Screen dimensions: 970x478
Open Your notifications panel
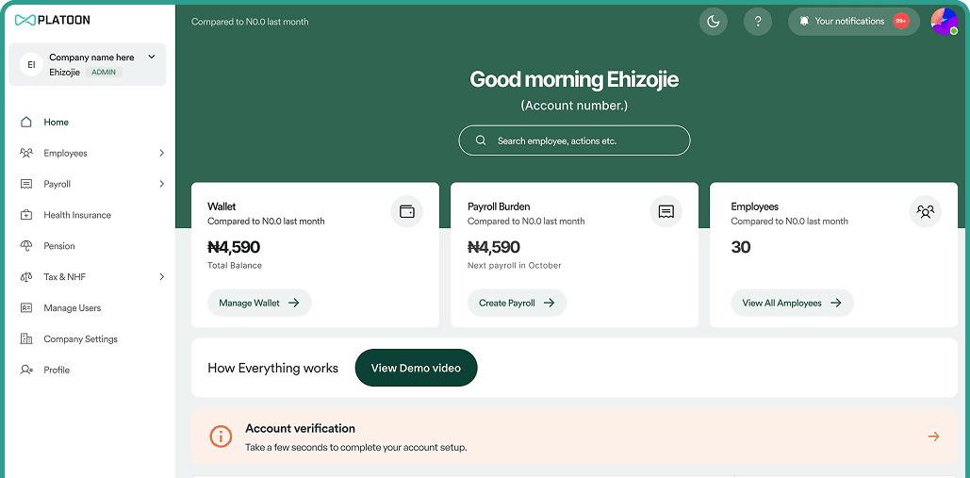(x=853, y=22)
